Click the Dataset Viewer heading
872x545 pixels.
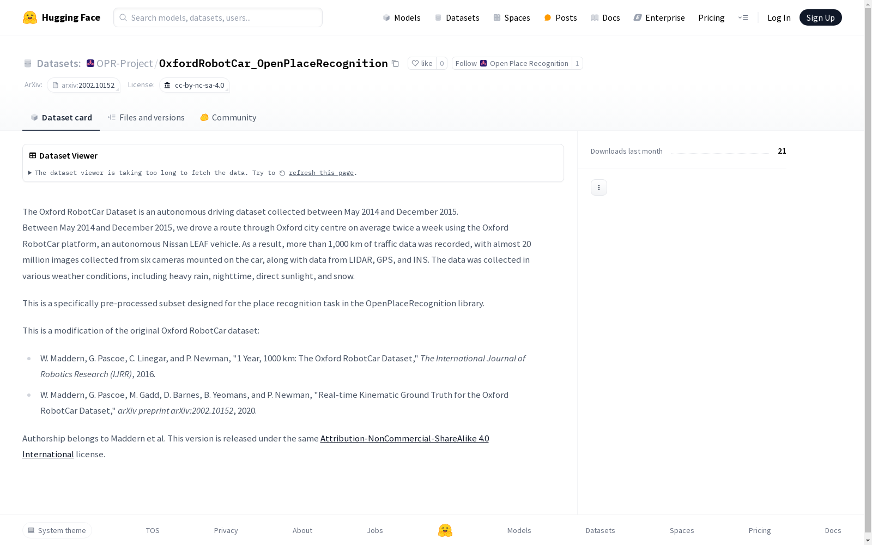tap(68, 156)
